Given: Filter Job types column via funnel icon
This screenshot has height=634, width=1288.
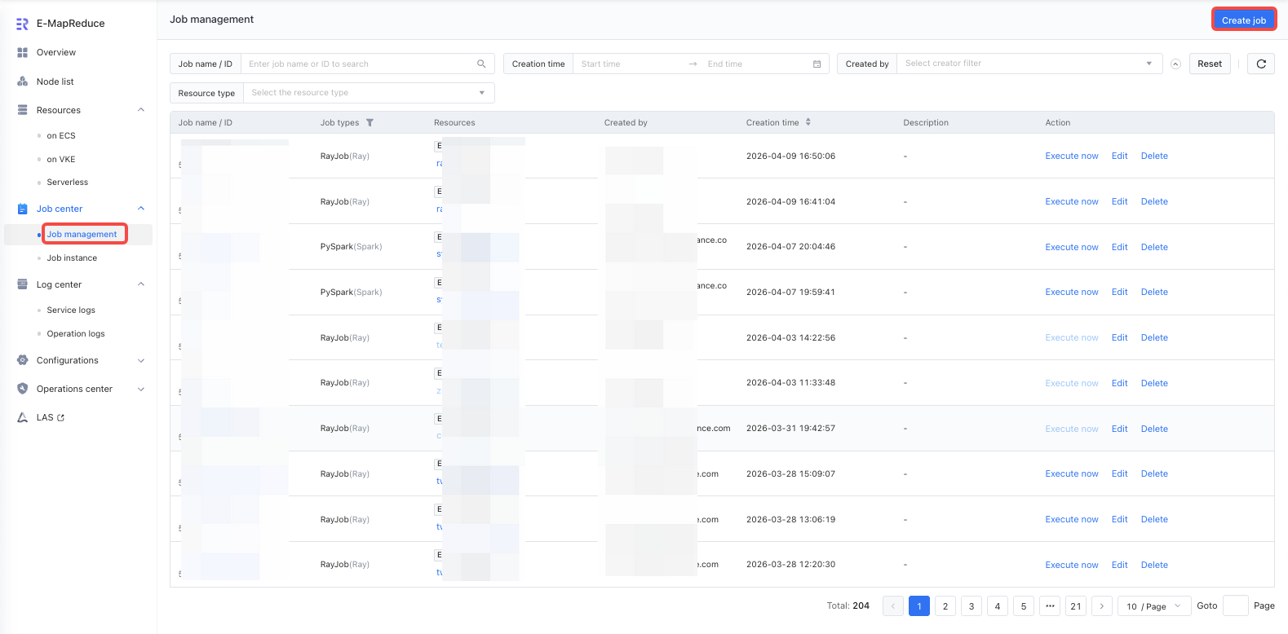Looking at the screenshot, I should (x=370, y=123).
